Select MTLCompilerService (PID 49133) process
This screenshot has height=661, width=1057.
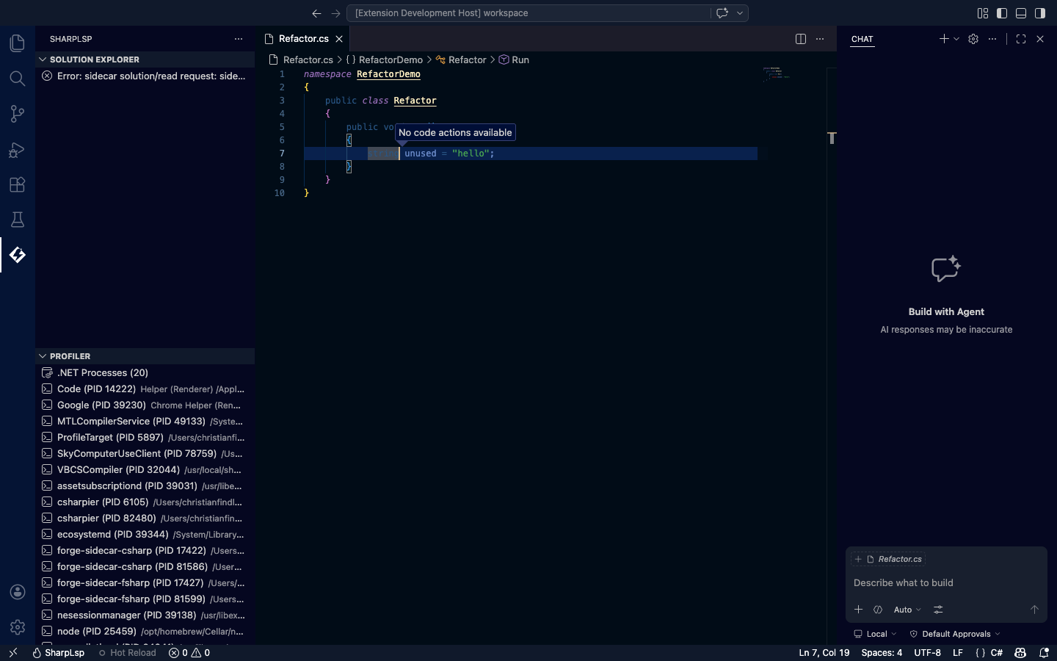pyautogui.click(x=145, y=421)
